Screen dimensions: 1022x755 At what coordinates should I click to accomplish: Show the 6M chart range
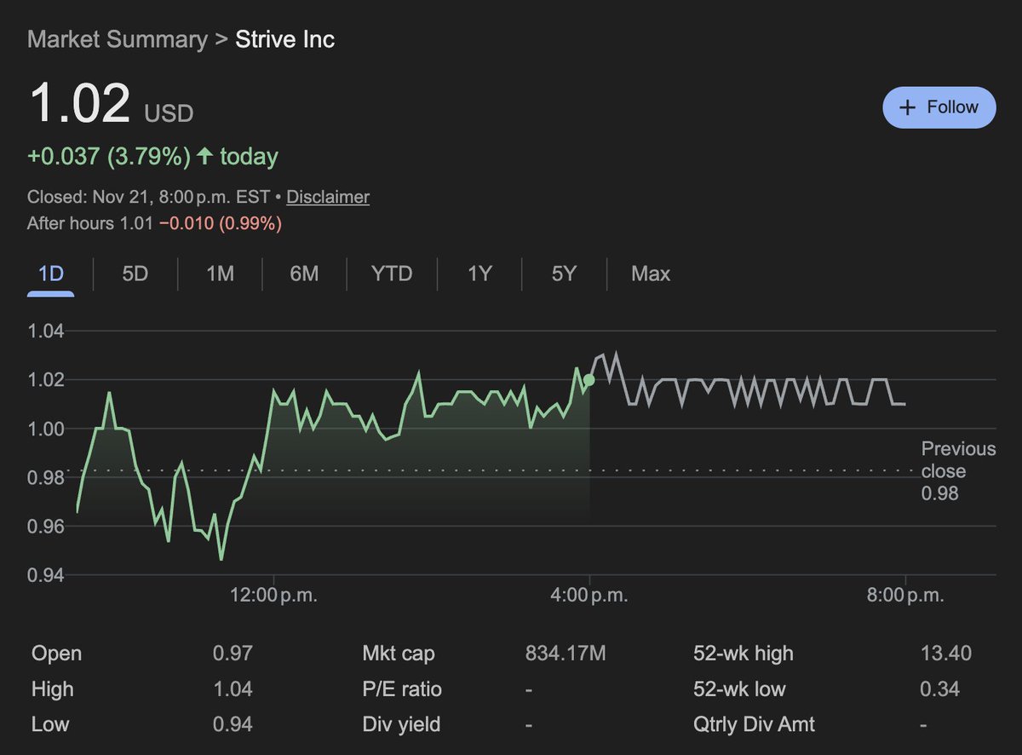pos(304,274)
